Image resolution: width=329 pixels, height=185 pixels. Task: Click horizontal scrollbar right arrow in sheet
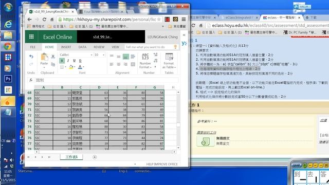tap(174, 152)
